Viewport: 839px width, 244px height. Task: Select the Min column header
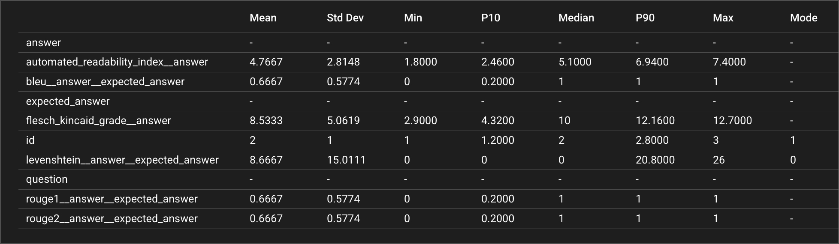[413, 18]
